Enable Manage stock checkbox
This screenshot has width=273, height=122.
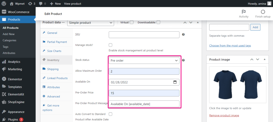[x=110, y=45]
